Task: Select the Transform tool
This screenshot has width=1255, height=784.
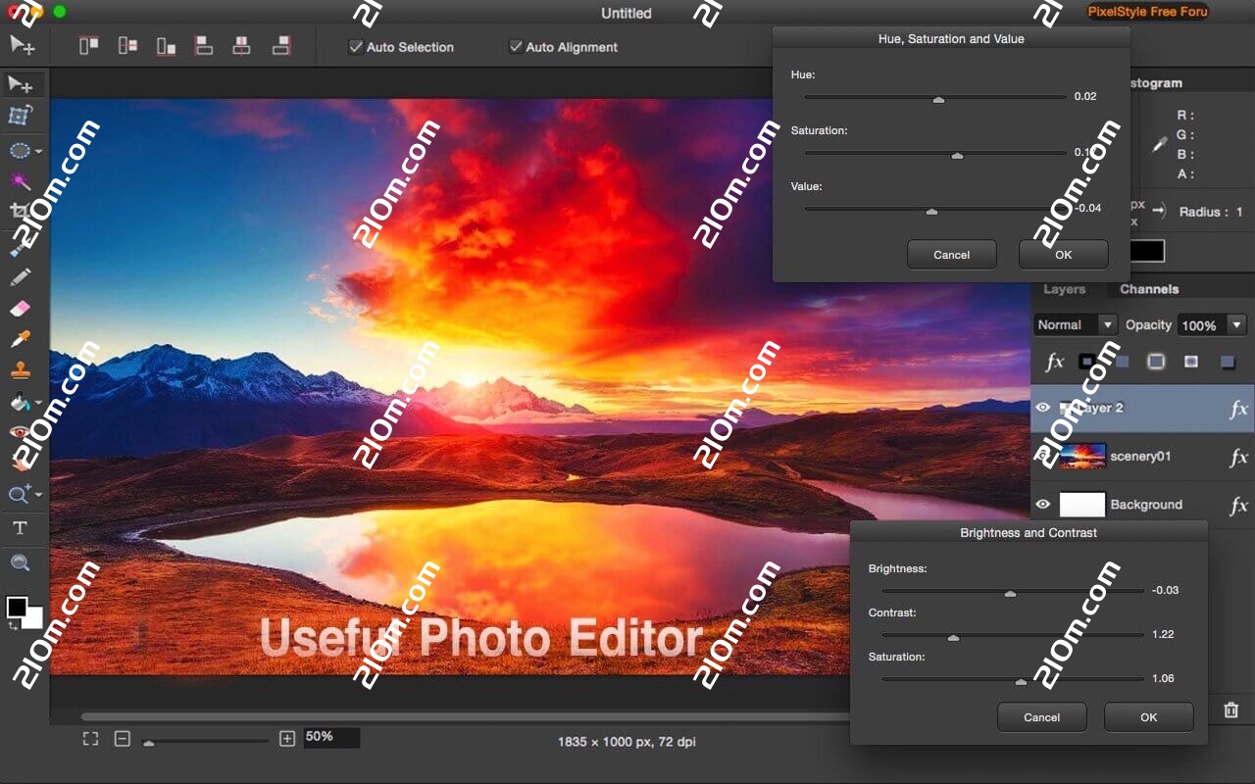Action: [21, 117]
